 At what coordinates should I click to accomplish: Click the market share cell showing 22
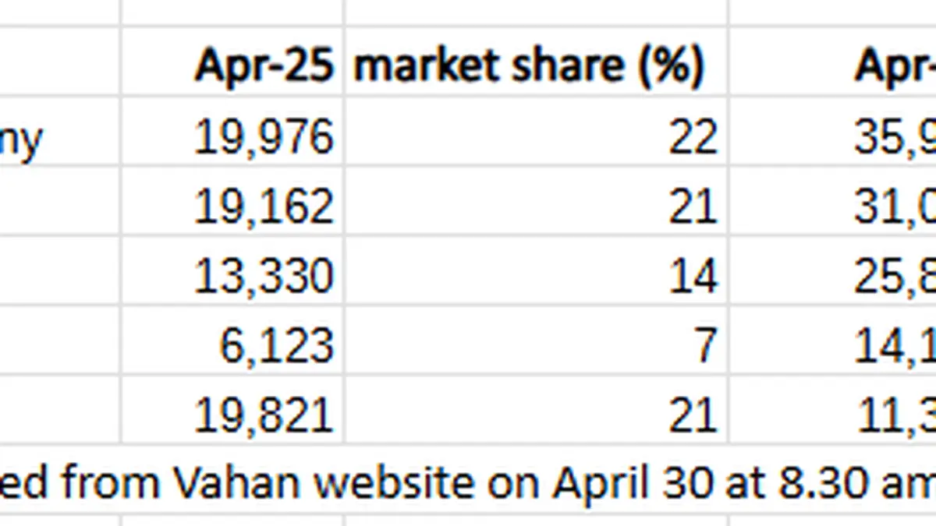[692, 138]
